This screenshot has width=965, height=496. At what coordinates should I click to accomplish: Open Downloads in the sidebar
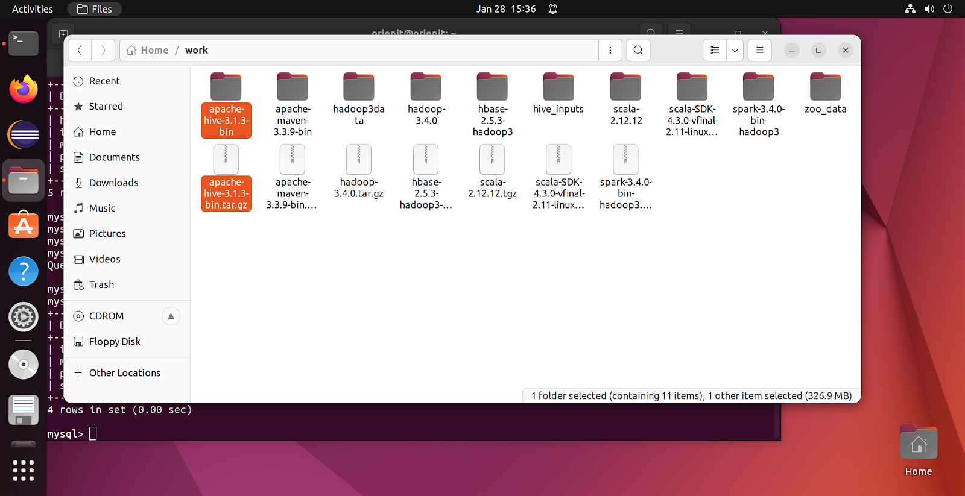point(127,183)
